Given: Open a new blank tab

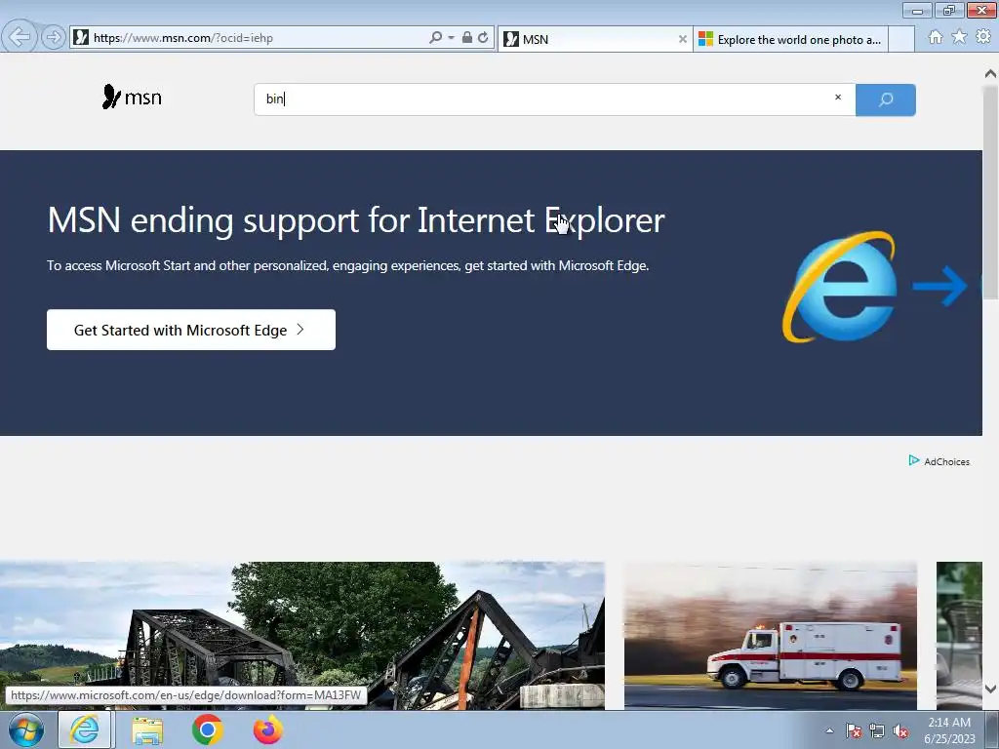Looking at the screenshot, I should (x=900, y=39).
